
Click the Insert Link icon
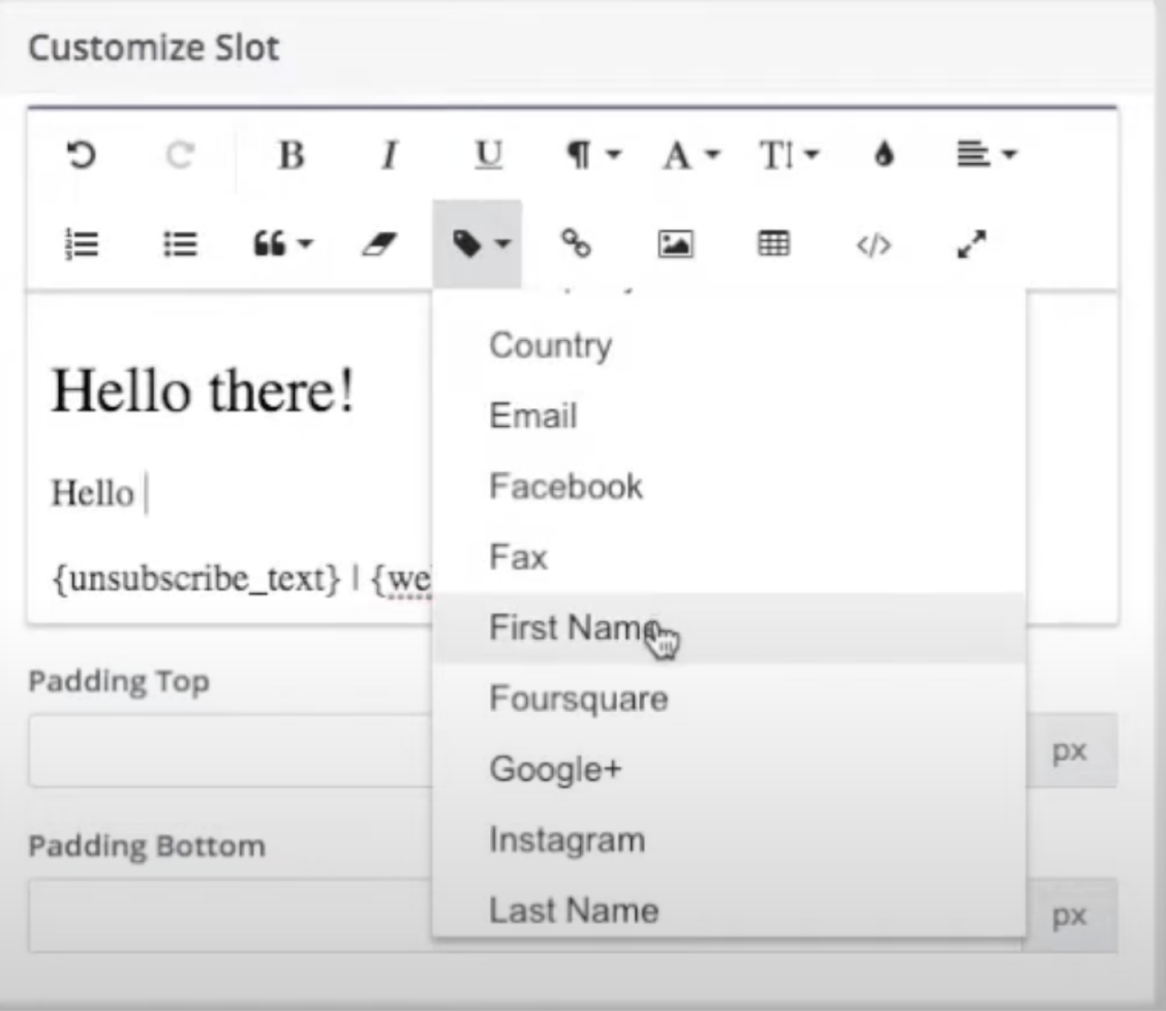[578, 245]
